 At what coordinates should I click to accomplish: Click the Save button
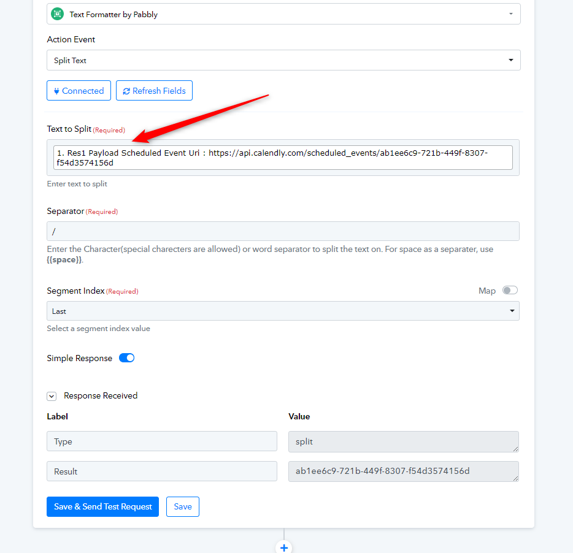tap(183, 506)
